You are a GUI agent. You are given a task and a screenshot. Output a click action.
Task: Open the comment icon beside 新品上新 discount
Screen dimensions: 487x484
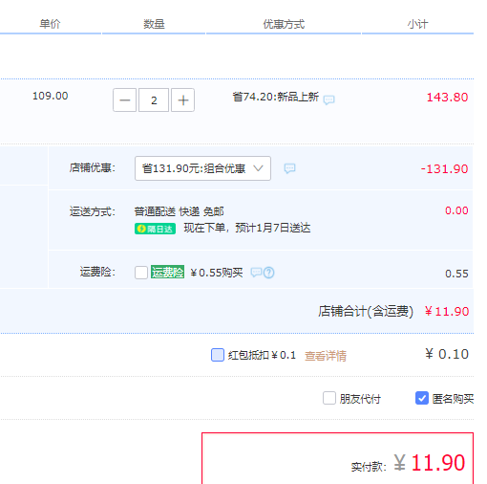click(328, 99)
